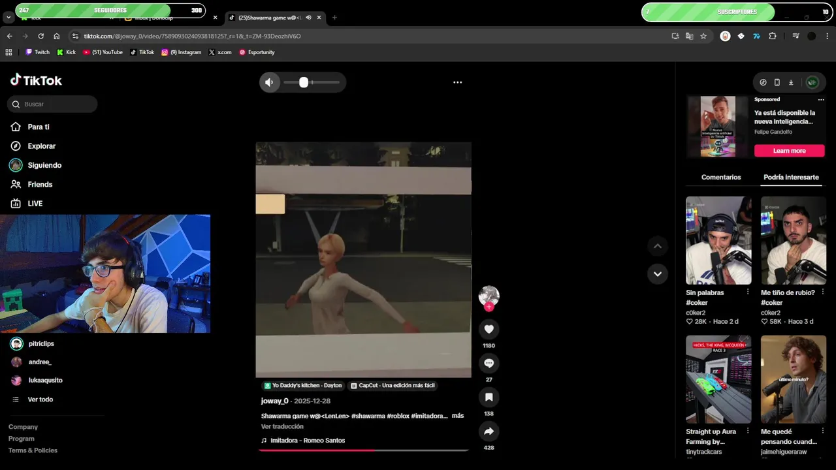The height and width of the screenshot is (470, 836).
Task: Open the tab search dropdown arrow
Action: (x=8, y=18)
